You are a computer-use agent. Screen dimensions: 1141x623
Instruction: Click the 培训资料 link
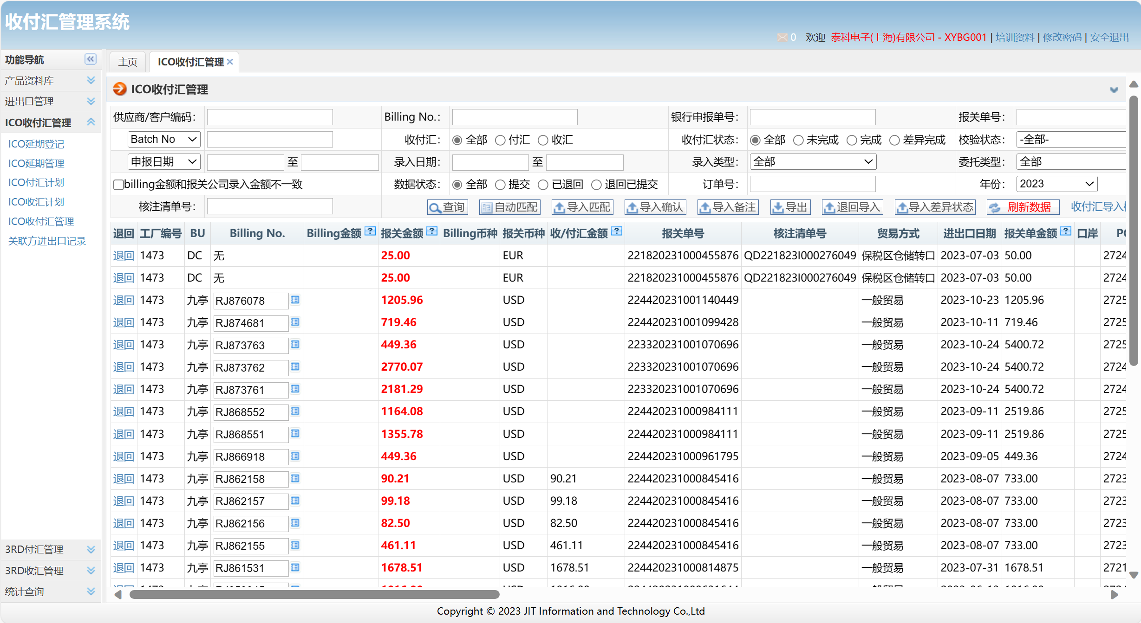tap(1015, 37)
